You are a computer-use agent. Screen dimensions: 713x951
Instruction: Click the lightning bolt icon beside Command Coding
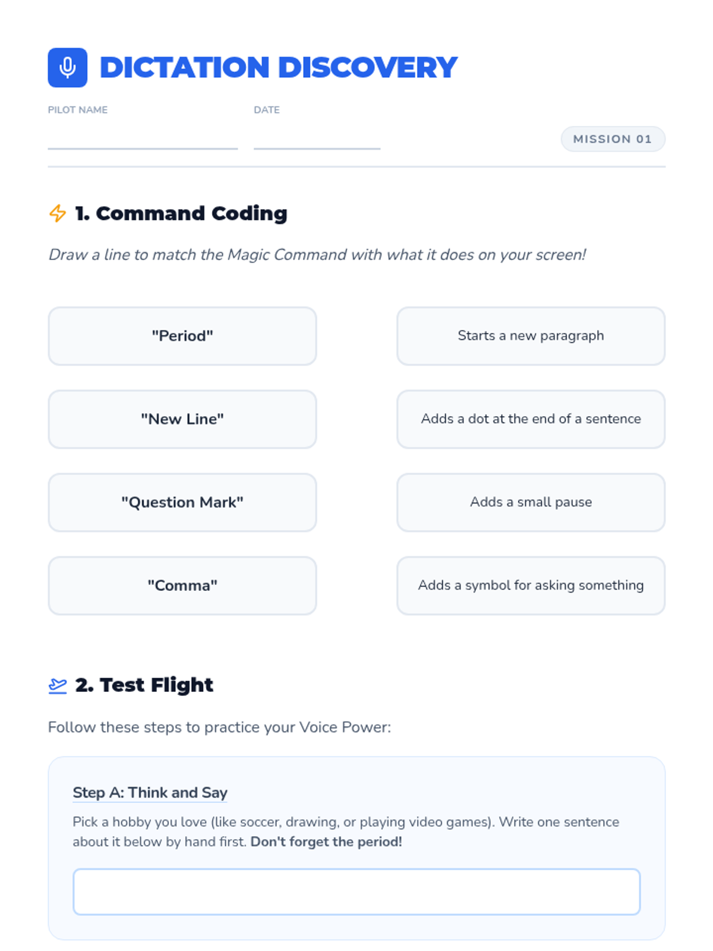(x=58, y=213)
